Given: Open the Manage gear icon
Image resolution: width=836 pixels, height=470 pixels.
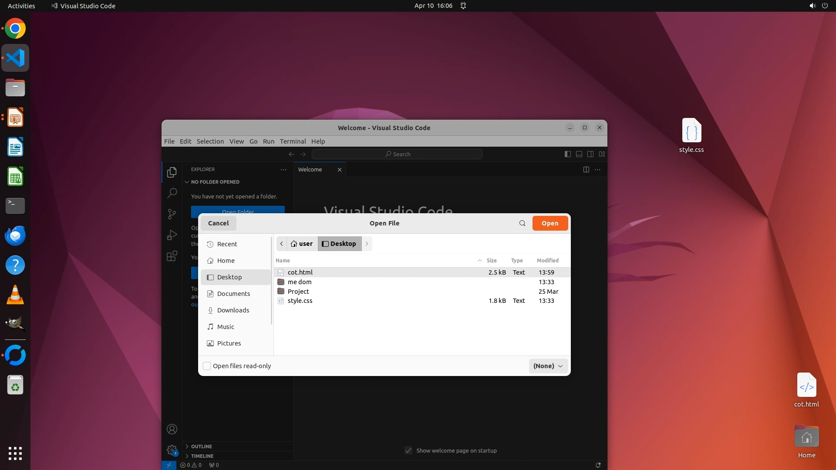Looking at the screenshot, I should click(x=172, y=450).
